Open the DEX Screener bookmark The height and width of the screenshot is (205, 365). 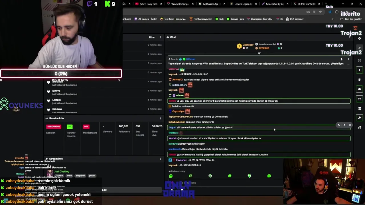(x=295, y=19)
